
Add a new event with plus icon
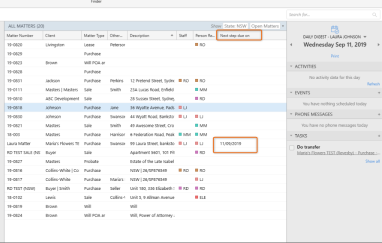tap(379, 93)
